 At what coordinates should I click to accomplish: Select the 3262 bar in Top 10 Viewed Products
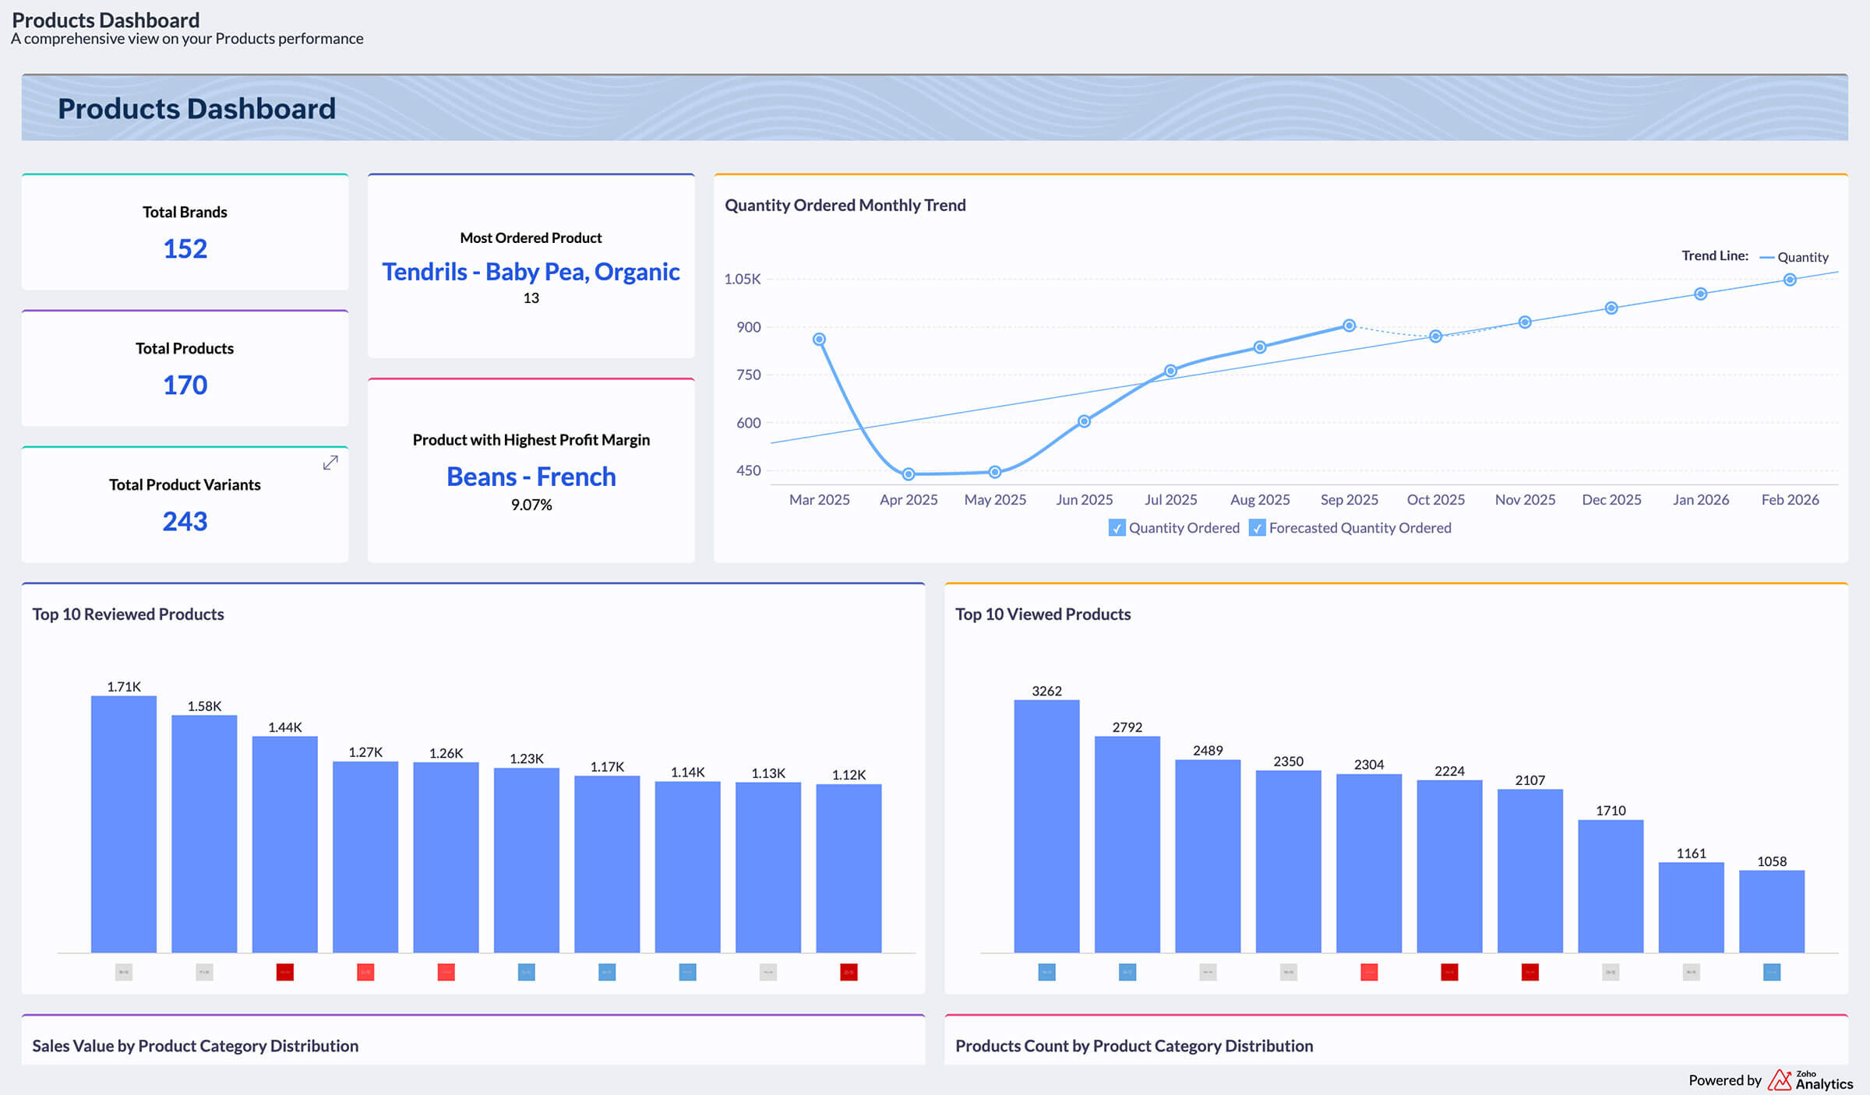tap(1046, 826)
